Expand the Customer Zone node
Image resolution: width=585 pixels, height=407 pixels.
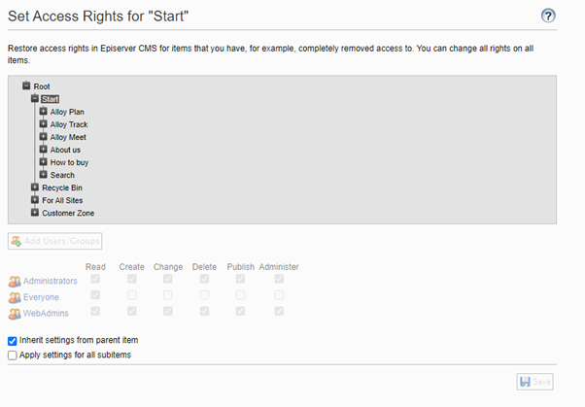35,213
